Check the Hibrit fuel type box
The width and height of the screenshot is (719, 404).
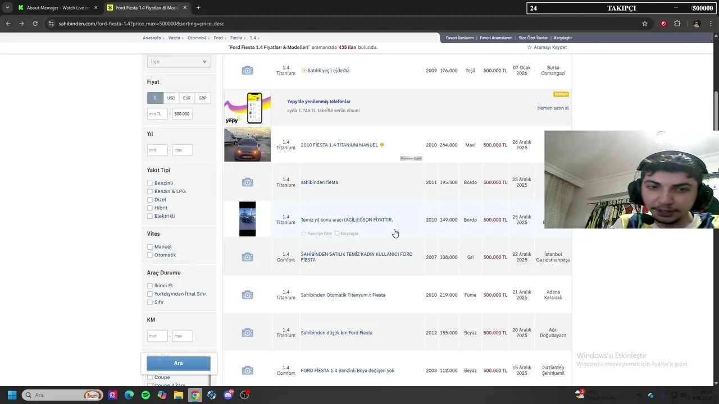click(149, 208)
